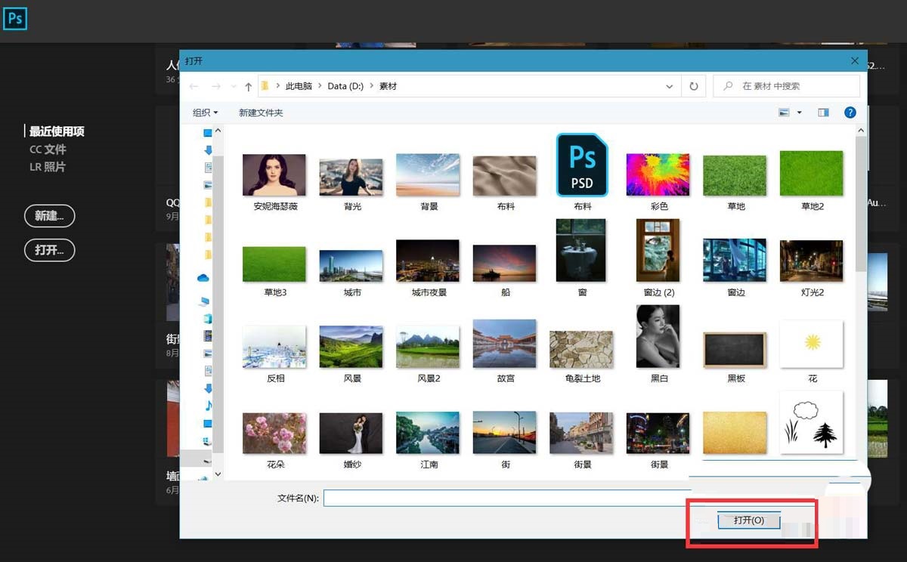Click the OneDrive cloud icon in sidebar
This screenshot has width=907, height=562.
(203, 278)
